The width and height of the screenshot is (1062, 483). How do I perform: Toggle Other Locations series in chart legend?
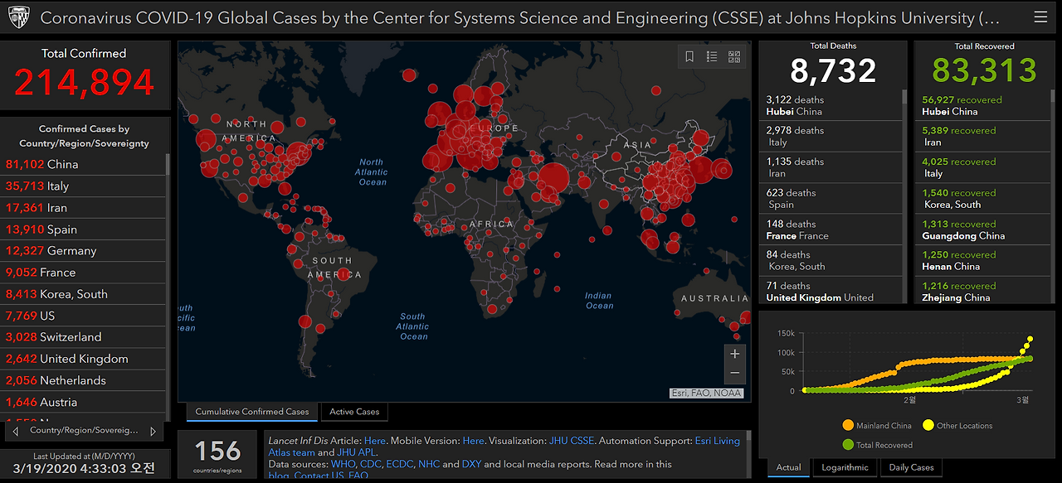957,425
